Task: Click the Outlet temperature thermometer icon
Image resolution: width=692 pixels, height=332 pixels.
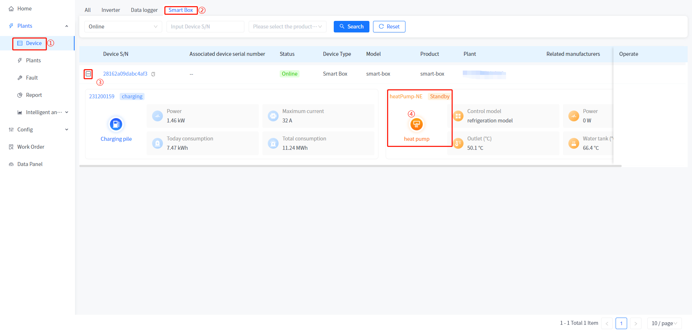Action: pos(458,143)
